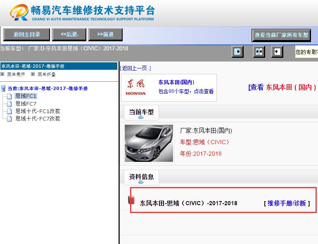Click document icon next to 思域FC1
This screenshot has height=244, width=318.
coord(9,96)
